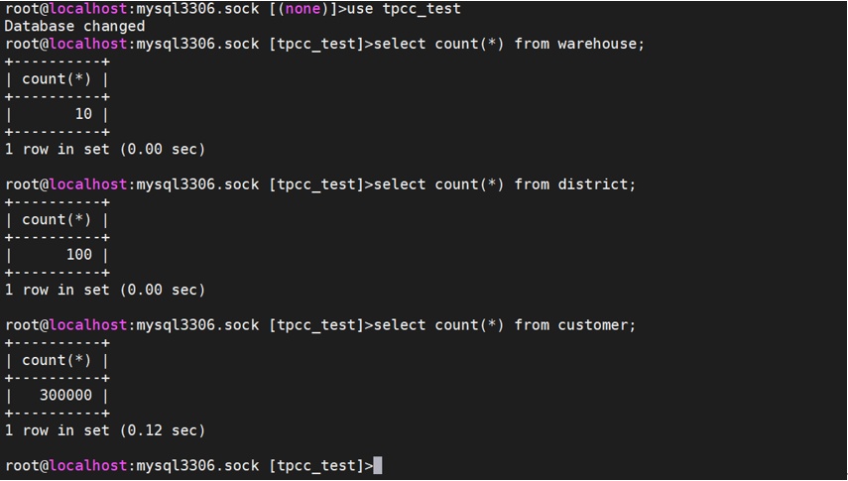Click the 'Database changed' message line
Screen dimensions: 848x481
[74, 27]
